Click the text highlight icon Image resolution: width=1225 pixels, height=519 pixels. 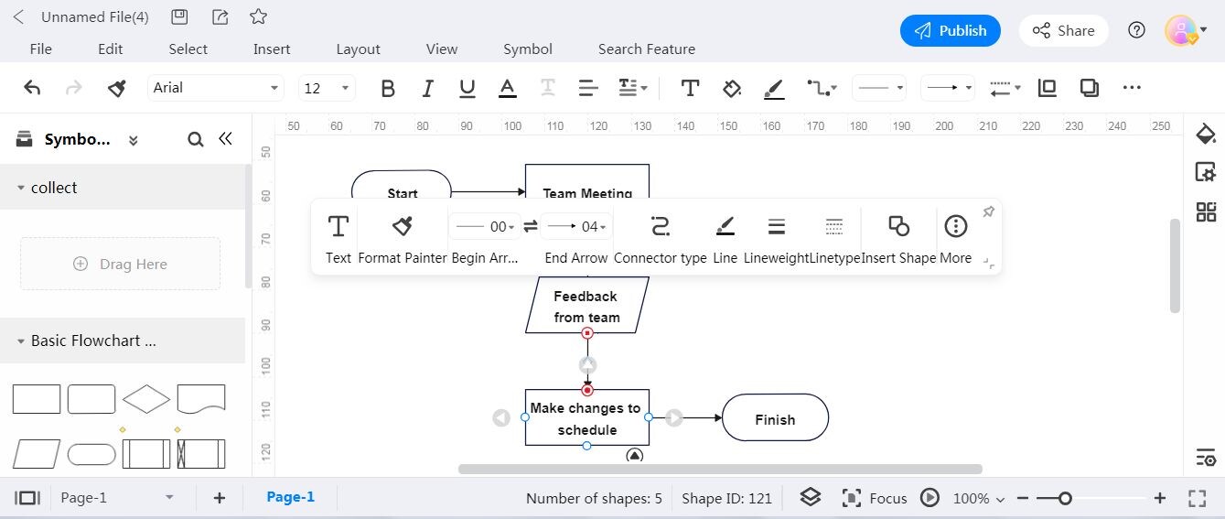coord(547,88)
